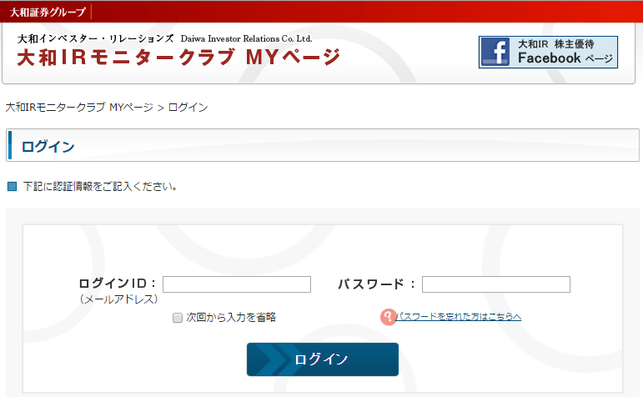Open the 大和IR 株主優待 Facebook ページ banner

tap(548, 52)
